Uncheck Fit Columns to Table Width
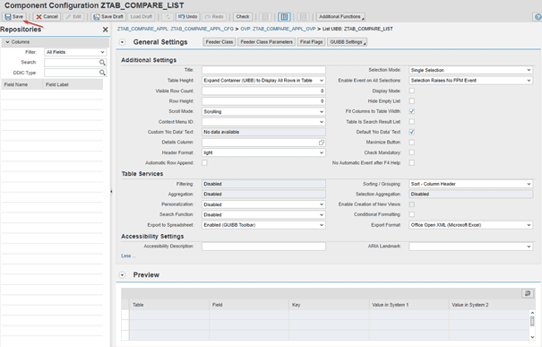The width and height of the screenshot is (542, 347). 412,111
